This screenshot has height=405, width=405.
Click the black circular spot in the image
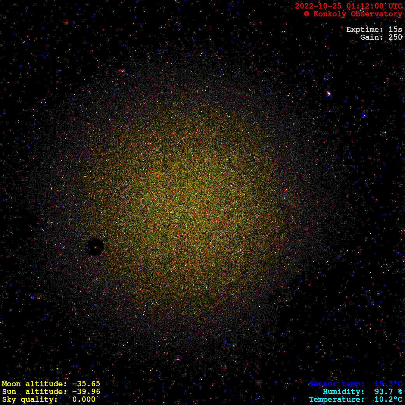95,247
